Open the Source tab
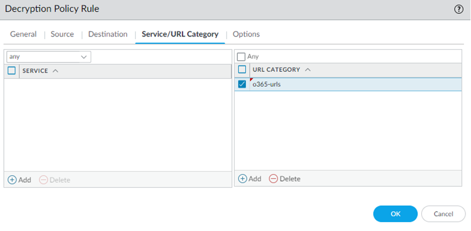 click(62, 34)
